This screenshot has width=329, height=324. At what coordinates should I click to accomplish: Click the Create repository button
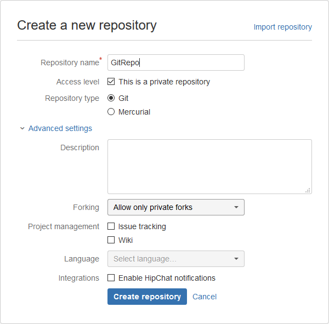(x=147, y=297)
